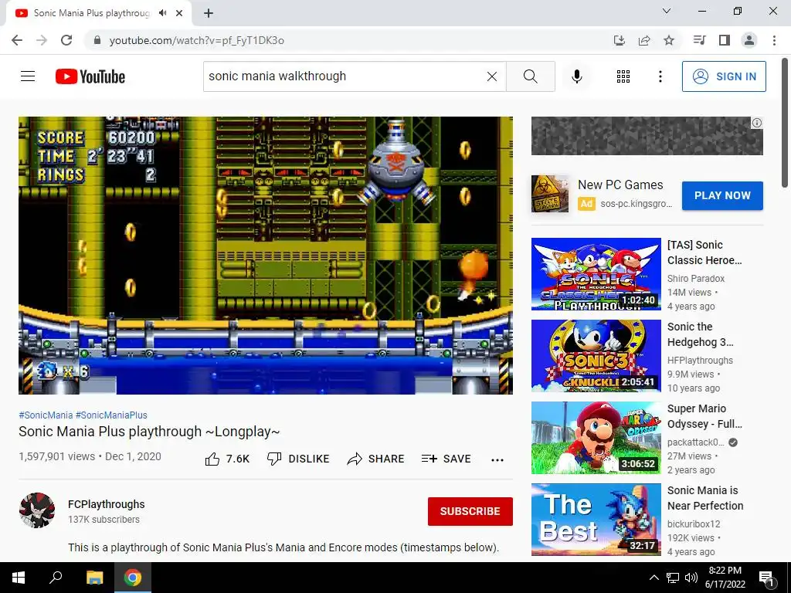791x593 pixels.
Task: Close the Sonic Mania Plus tab
Action: [x=179, y=13]
